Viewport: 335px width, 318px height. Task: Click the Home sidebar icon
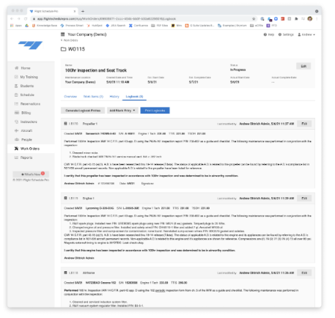(17, 68)
